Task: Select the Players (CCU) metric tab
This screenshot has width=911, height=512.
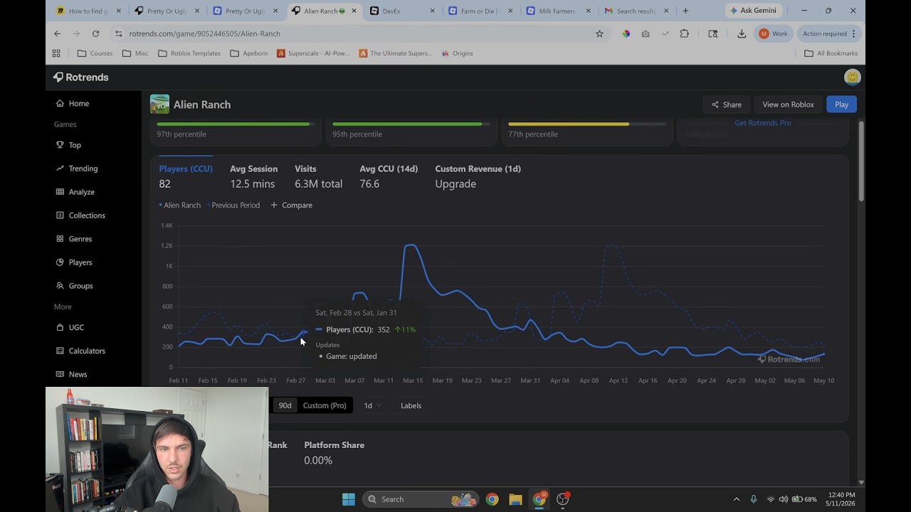Action: [x=186, y=176]
